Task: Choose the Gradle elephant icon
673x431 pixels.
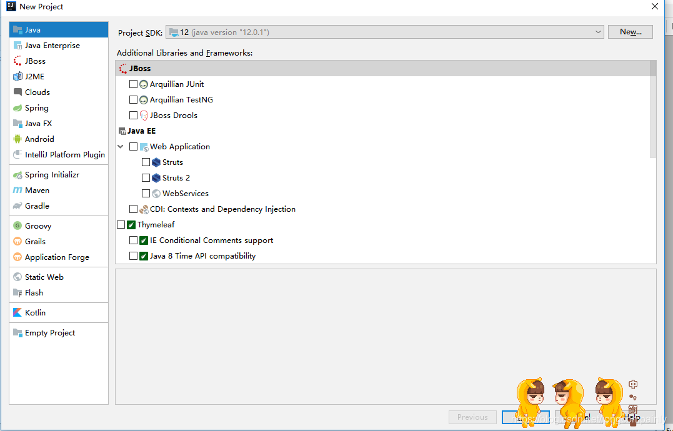Action: click(x=17, y=206)
